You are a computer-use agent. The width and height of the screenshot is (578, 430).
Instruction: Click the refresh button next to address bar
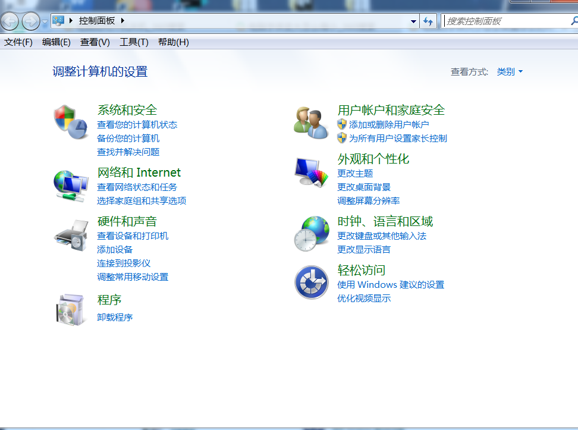pyautogui.click(x=428, y=20)
